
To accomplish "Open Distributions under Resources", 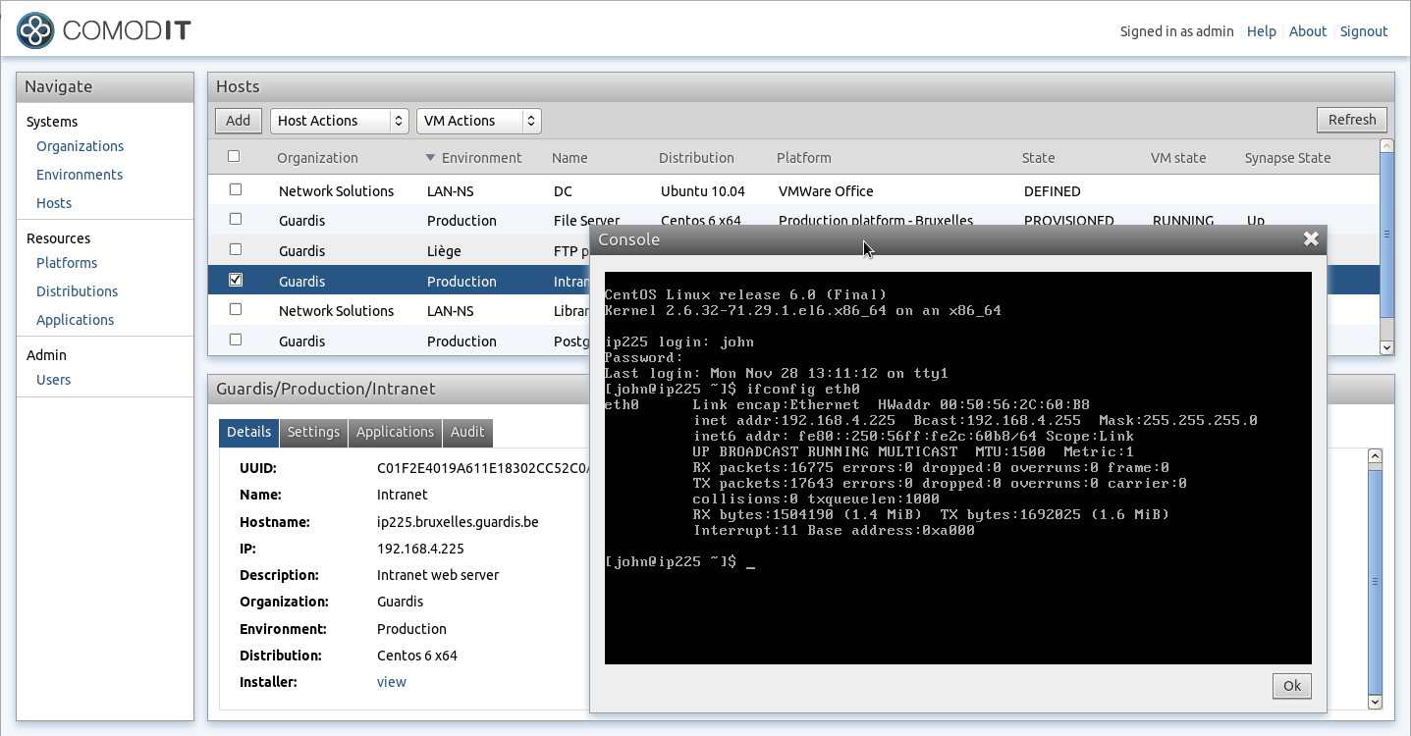I will pos(77,291).
